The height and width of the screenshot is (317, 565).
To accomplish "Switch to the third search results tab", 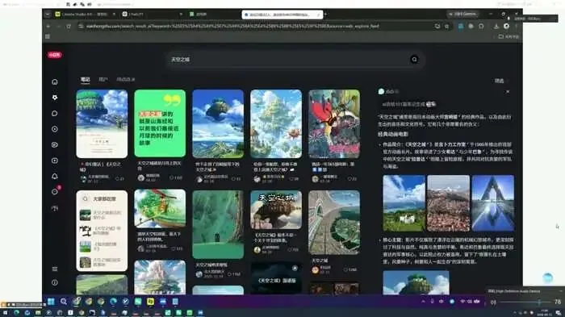I will tap(125, 79).
